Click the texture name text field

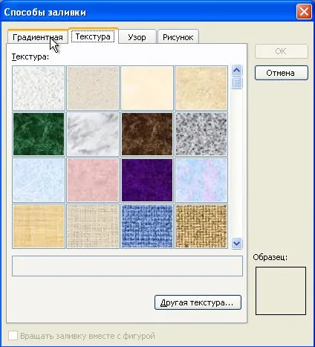coord(127,266)
